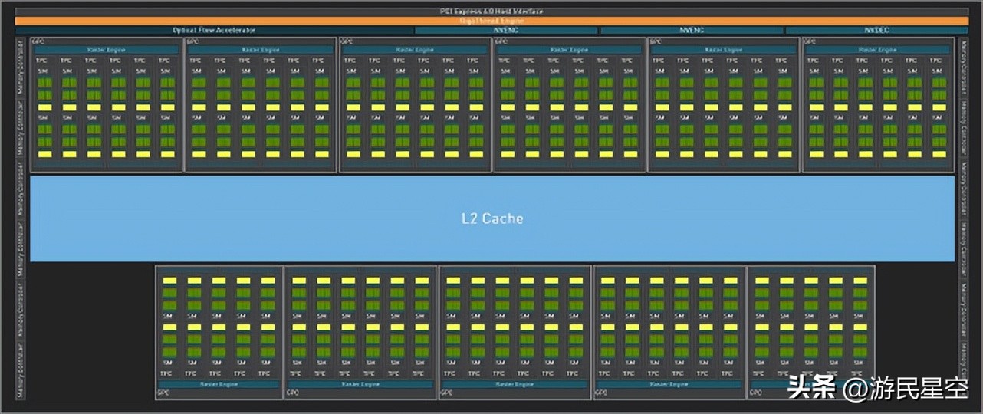The image size is (983, 414).
Task: Click the Optical Flow Accelerator block
Action: click(214, 30)
